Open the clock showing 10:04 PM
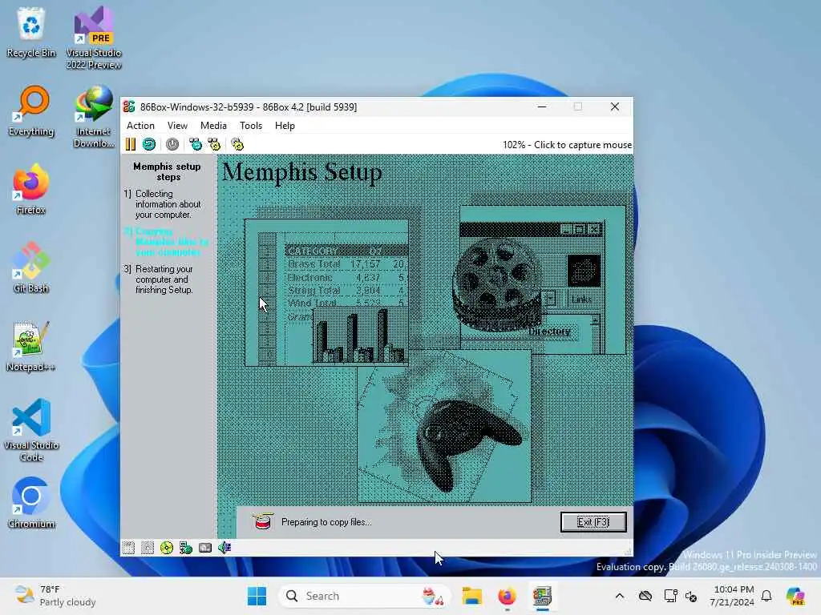 pyautogui.click(x=732, y=596)
